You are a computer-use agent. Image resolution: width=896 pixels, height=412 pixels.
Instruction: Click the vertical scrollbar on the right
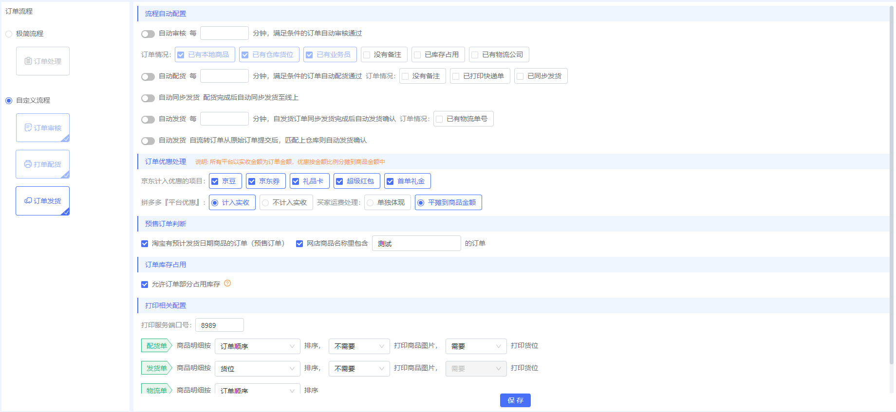[x=892, y=185]
